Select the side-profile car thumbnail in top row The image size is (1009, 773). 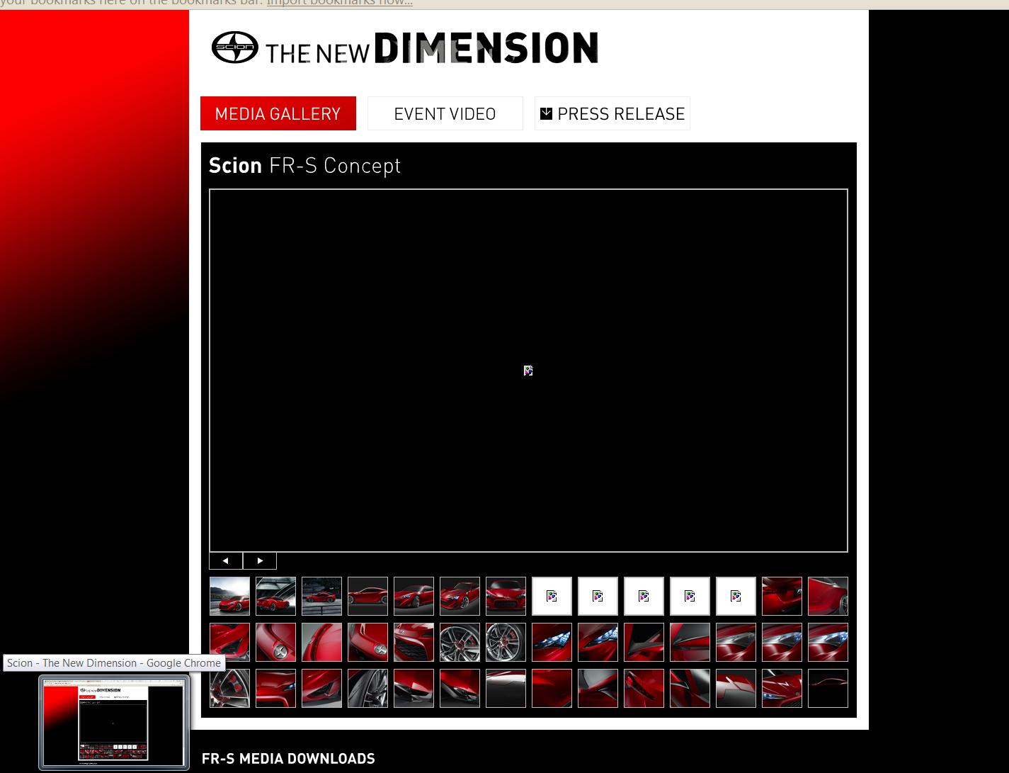click(367, 596)
